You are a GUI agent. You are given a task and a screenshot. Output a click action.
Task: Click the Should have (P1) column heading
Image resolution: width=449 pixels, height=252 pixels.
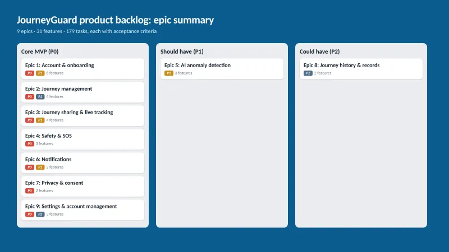coord(182,52)
